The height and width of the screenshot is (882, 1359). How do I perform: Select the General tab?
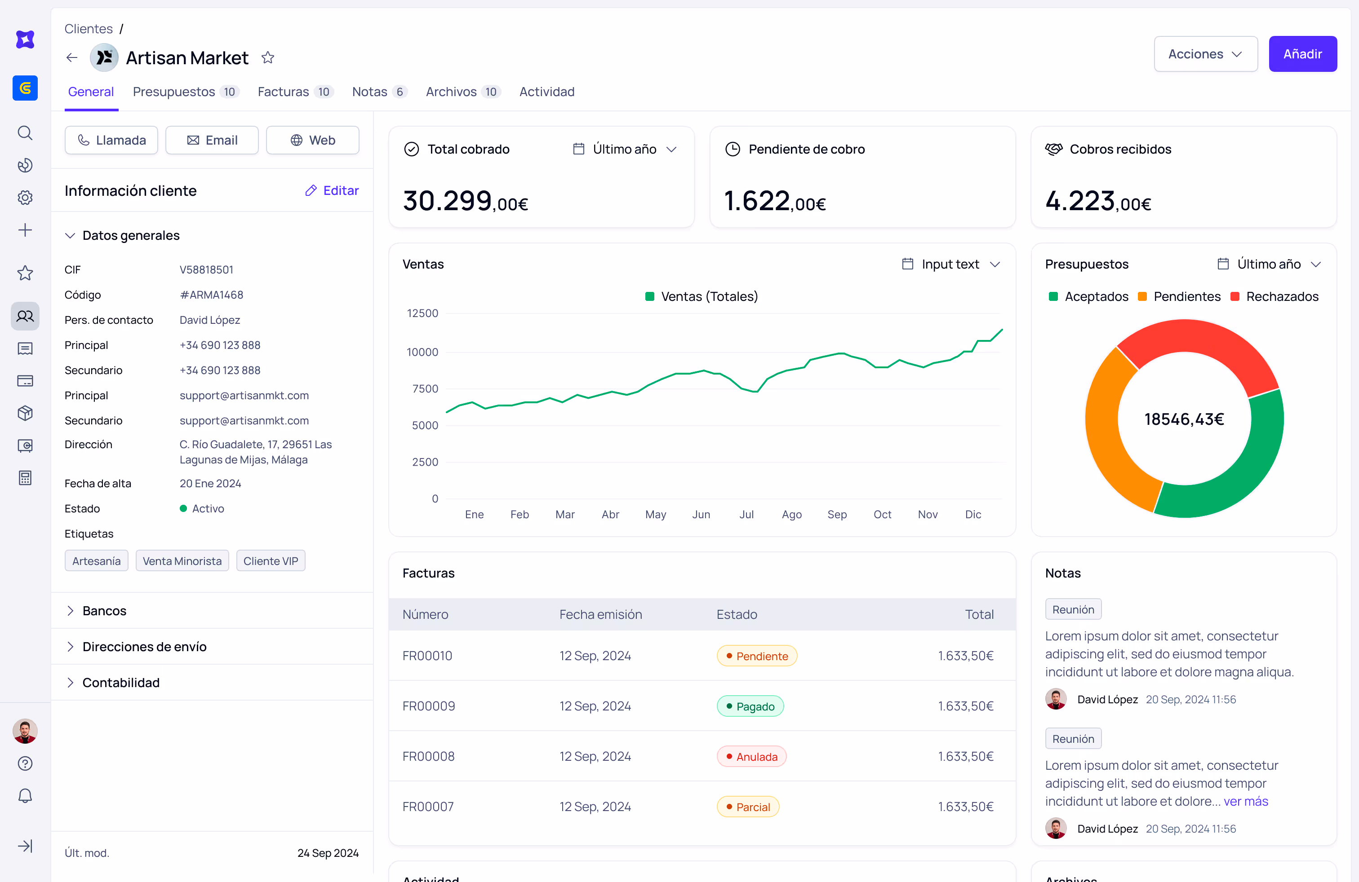[91, 92]
